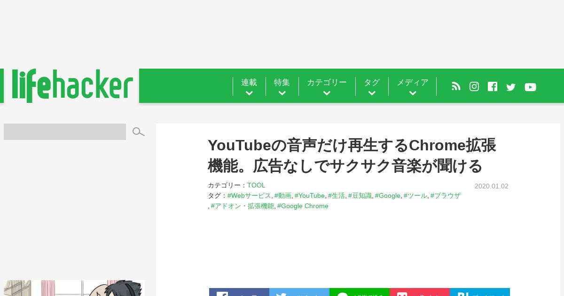Expand the カテゴリー menu
564x296 pixels.
point(327,86)
